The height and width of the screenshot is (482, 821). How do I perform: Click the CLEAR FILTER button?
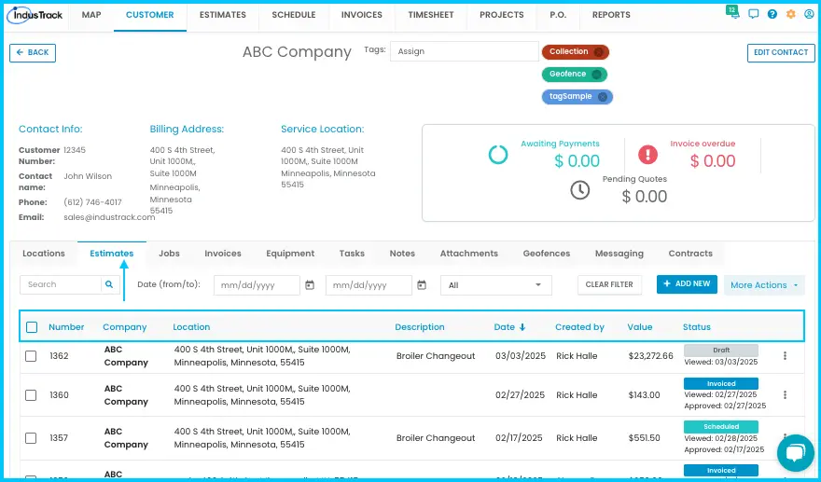coord(609,284)
